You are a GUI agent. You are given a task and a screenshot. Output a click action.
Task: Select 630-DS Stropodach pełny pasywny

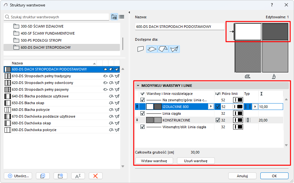tap(62, 89)
